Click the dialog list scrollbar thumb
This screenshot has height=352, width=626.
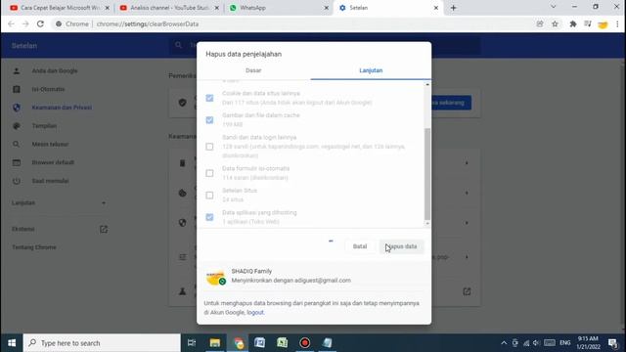coord(427,174)
